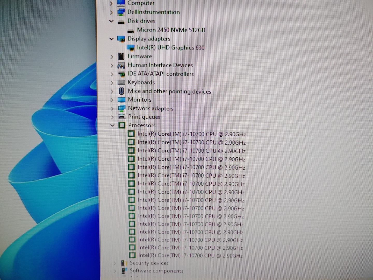The image size is (373, 280).
Task: Expand the Human Interface Devices node
Action: (112, 66)
